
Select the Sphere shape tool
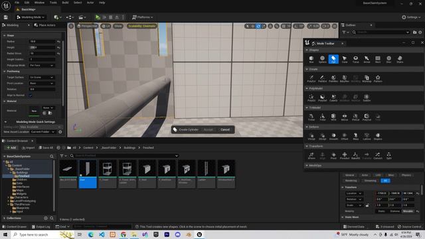tap(322, 59)
